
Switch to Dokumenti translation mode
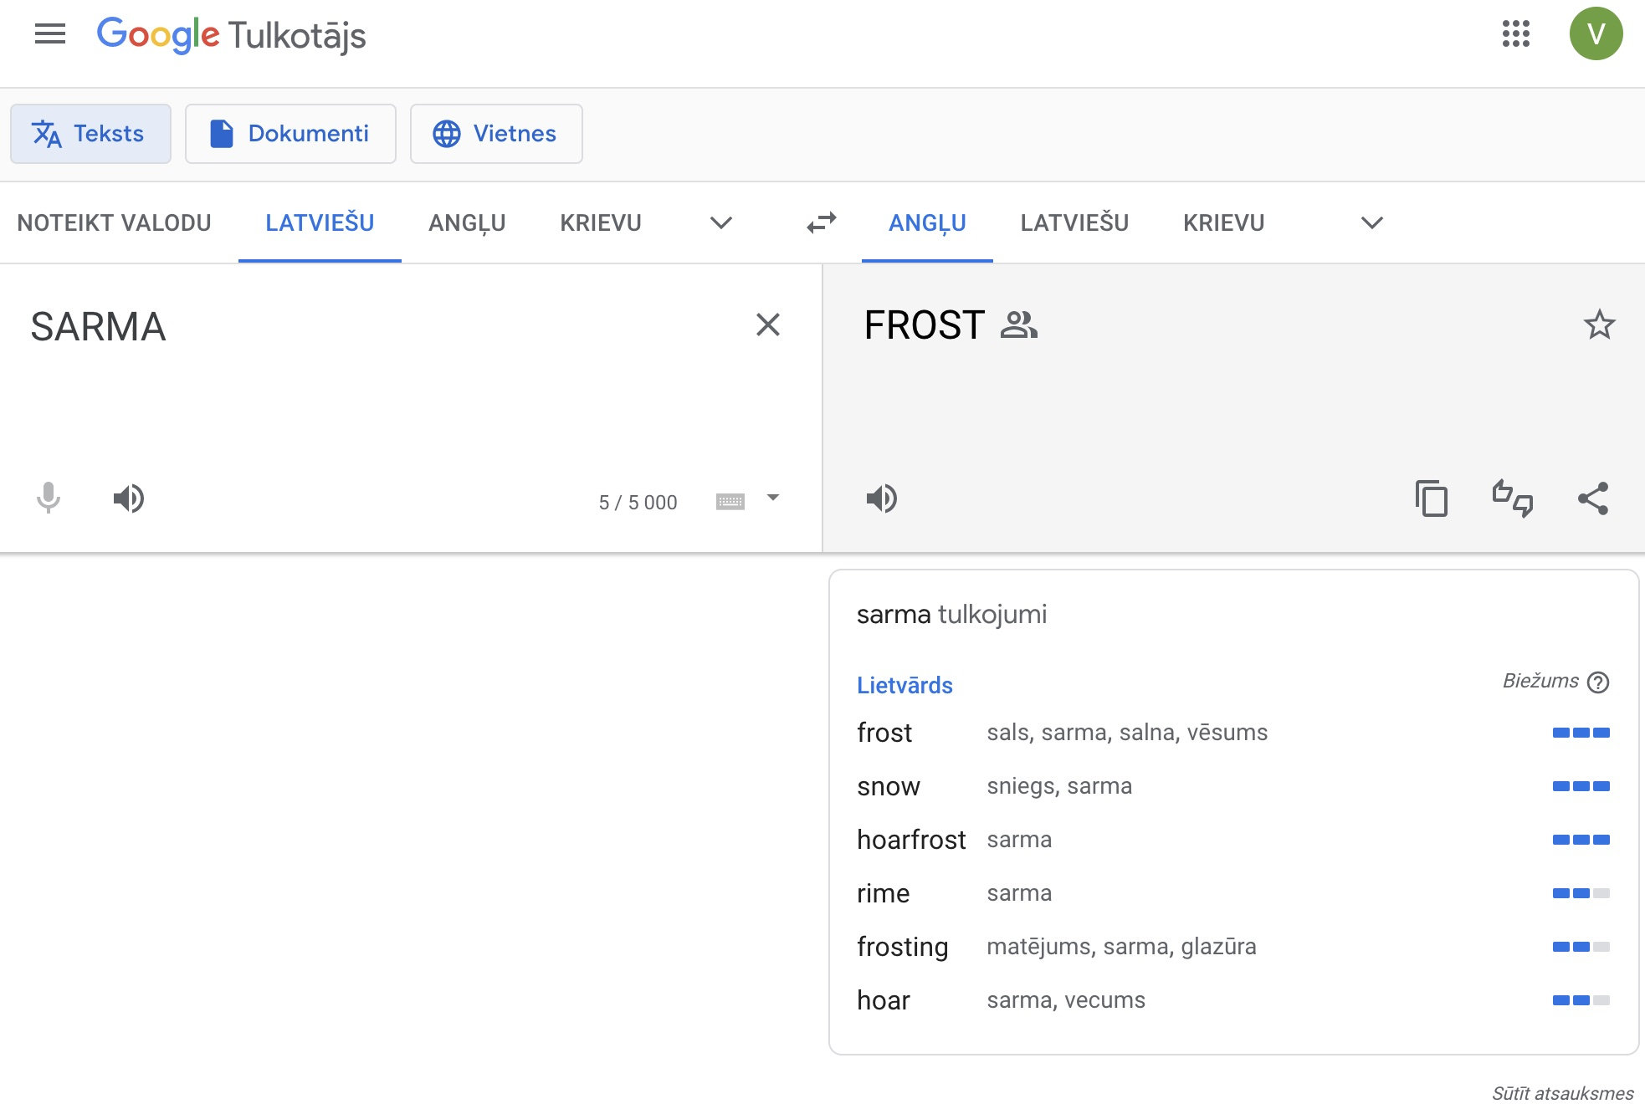click(x=290, y=134)
